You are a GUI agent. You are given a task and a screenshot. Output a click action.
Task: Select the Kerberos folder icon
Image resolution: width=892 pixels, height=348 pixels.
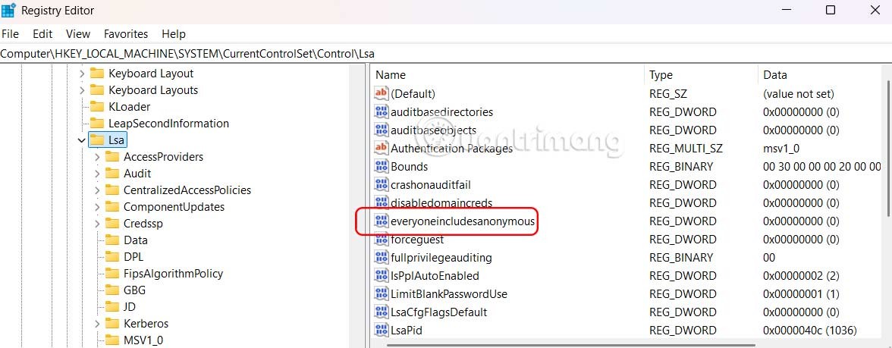click(112, 324)
